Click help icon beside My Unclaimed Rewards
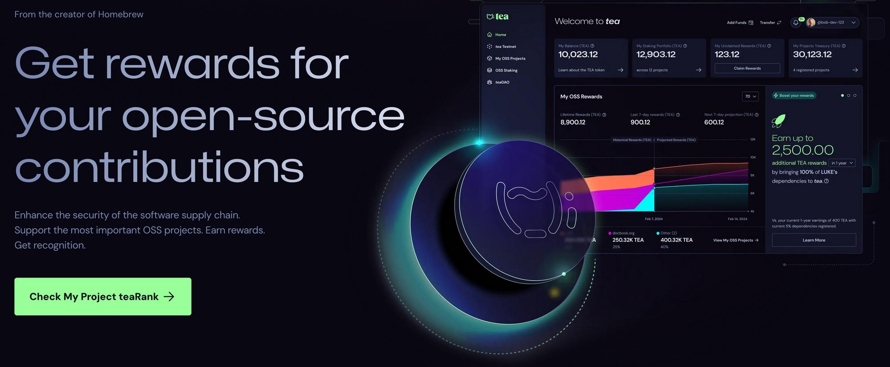The width and height of the screenshot is (890, 367). coord(769,46)
